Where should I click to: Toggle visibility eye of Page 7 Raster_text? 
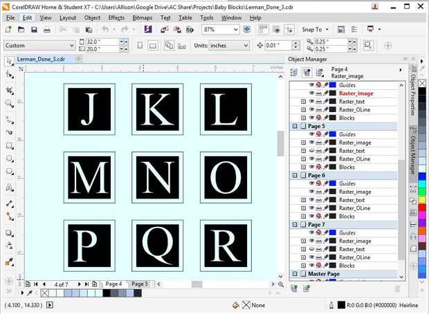pyautogui.click(x=311, y=249)
